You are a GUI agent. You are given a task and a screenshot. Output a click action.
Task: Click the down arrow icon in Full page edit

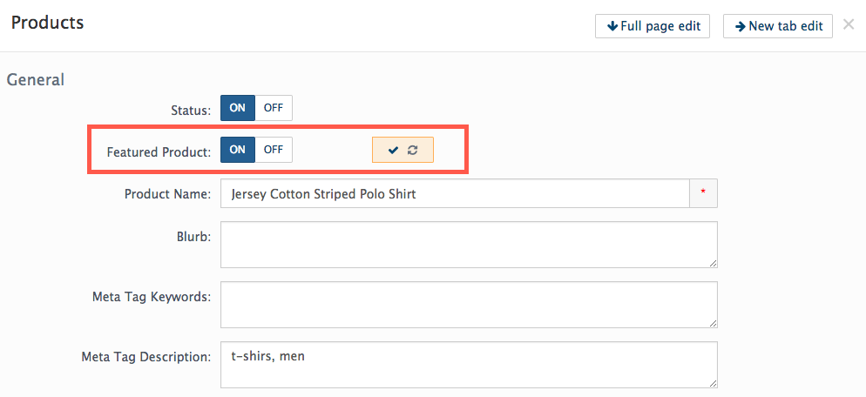tap(612, 26)
